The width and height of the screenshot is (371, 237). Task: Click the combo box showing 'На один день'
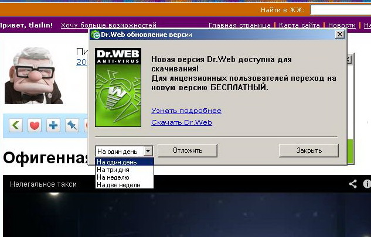pos(124,151)
